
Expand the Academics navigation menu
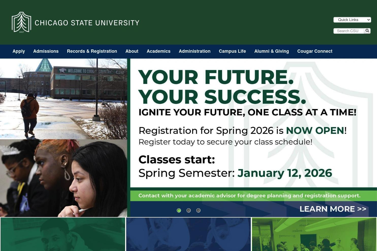pos(159,51)
